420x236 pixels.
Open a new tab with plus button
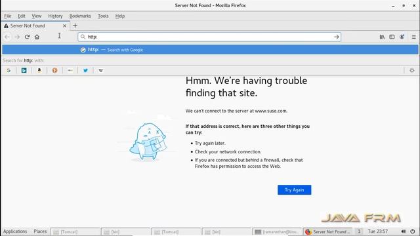(75, 26)
